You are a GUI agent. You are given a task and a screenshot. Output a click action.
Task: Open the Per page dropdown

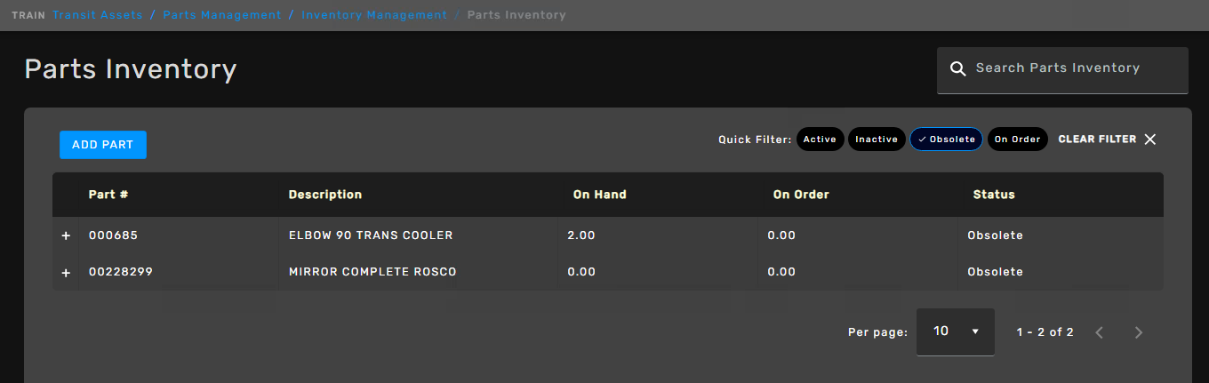click(x=956, y=331)
